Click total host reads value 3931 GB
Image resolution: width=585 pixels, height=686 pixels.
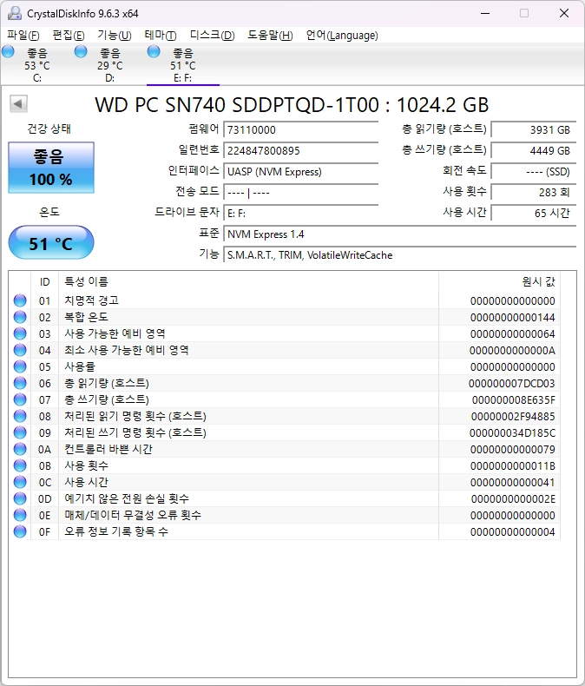[x=534, y=130]
